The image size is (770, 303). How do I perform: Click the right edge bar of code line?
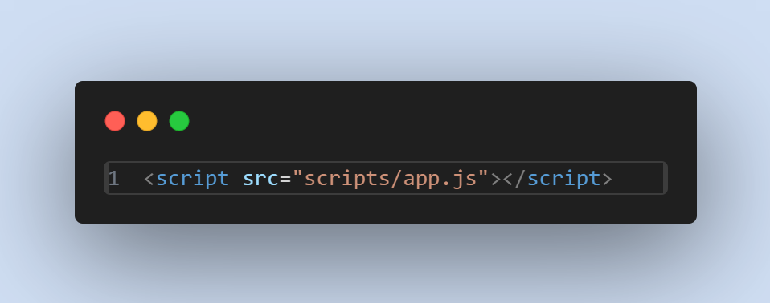pyautogui.click(x=665, y=178)
